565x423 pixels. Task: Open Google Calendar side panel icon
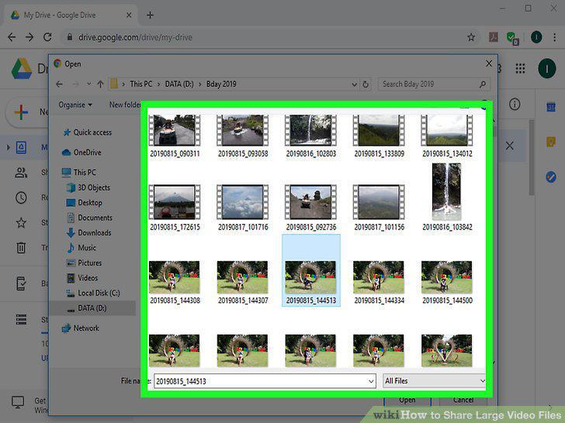click(x=550, y=107)
